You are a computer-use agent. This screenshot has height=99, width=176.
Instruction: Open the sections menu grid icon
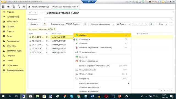(3, 7)
